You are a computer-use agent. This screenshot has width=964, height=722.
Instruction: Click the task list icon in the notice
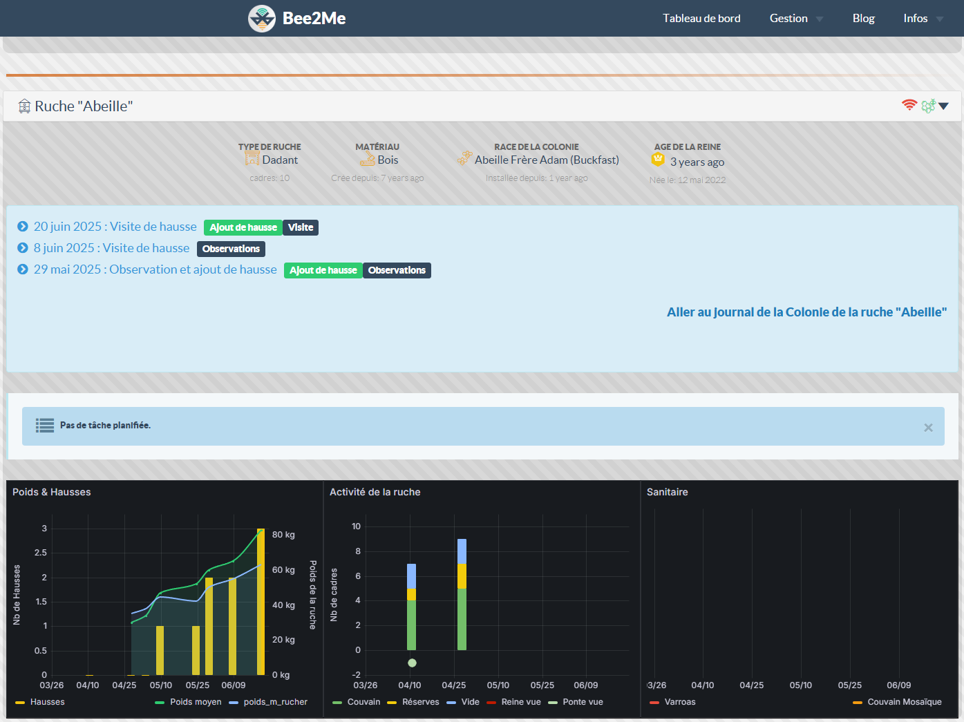point(45,426)
